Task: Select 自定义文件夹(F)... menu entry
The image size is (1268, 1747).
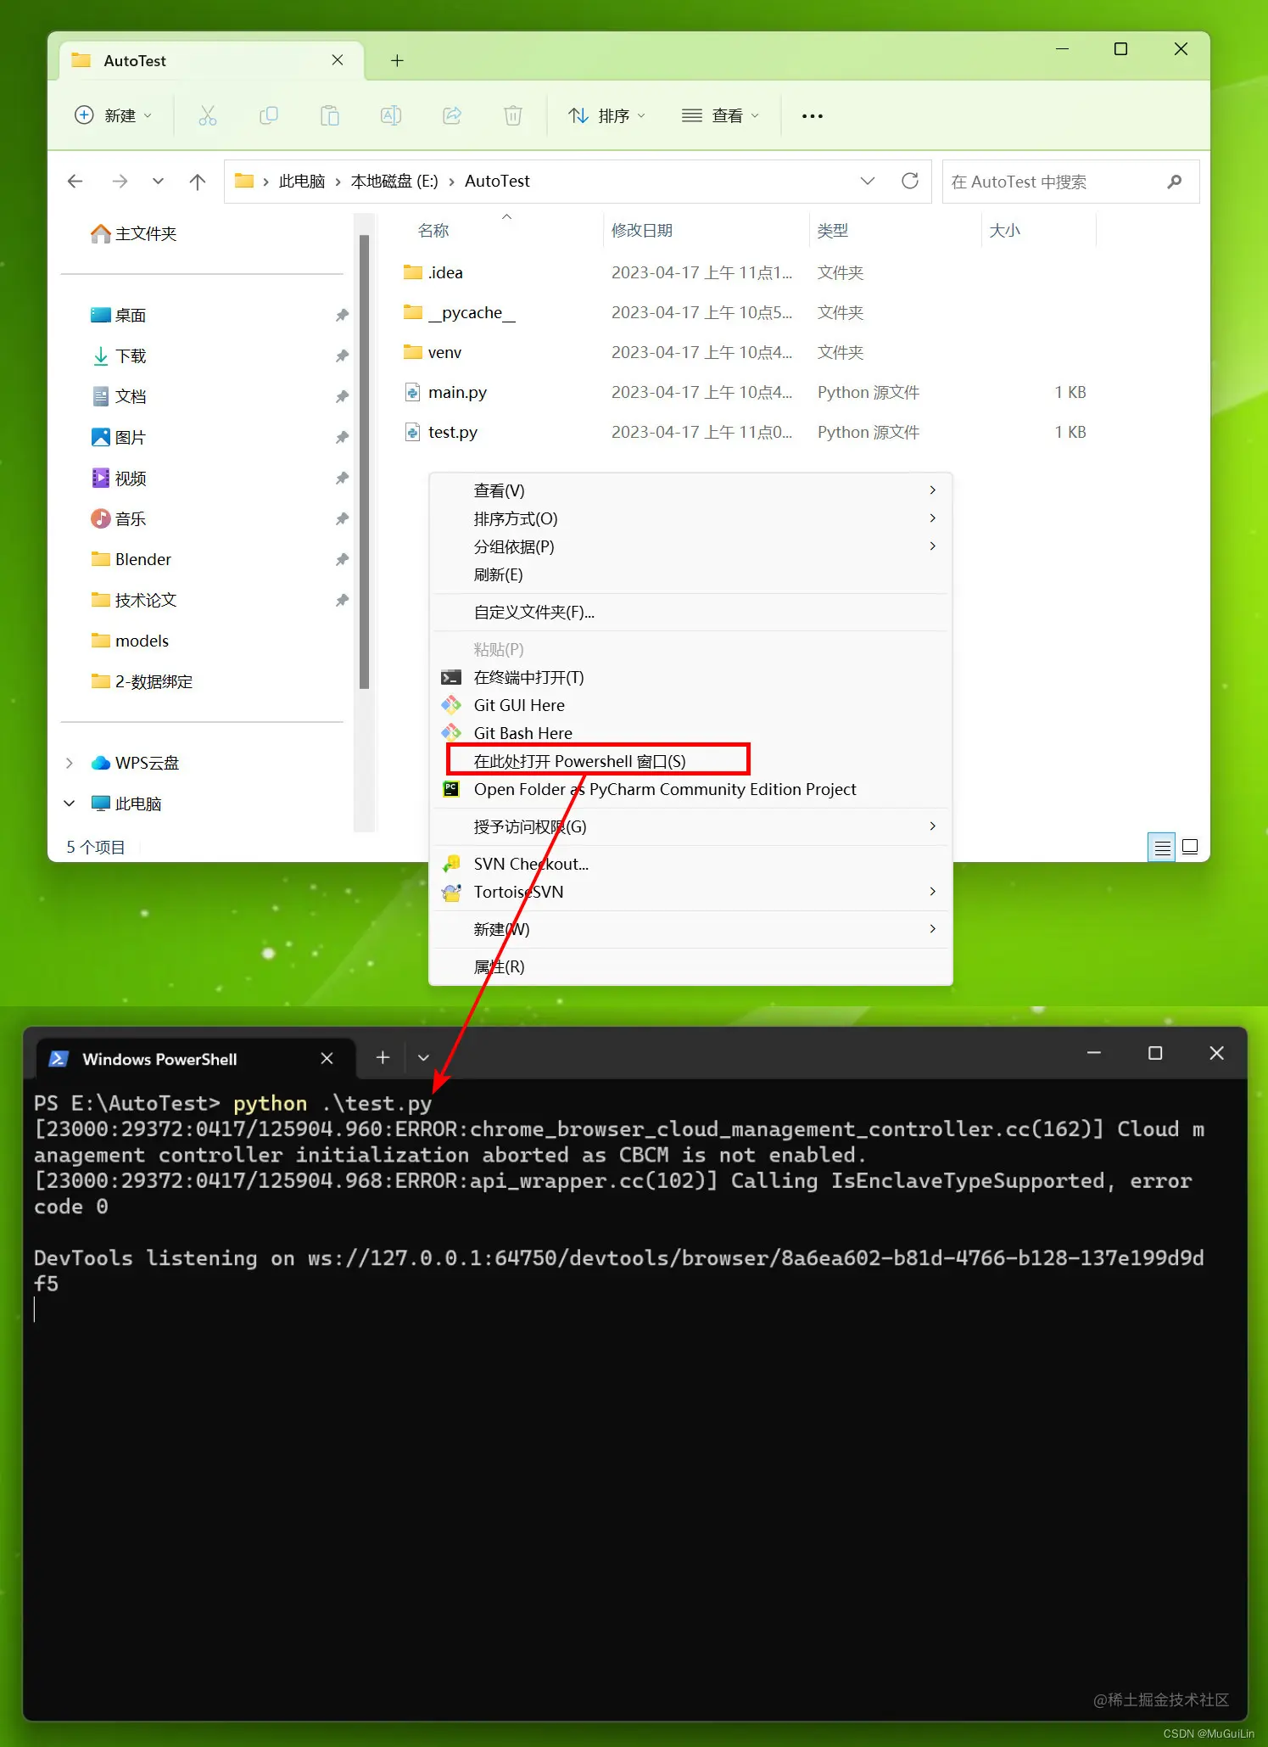Action: 690,612
